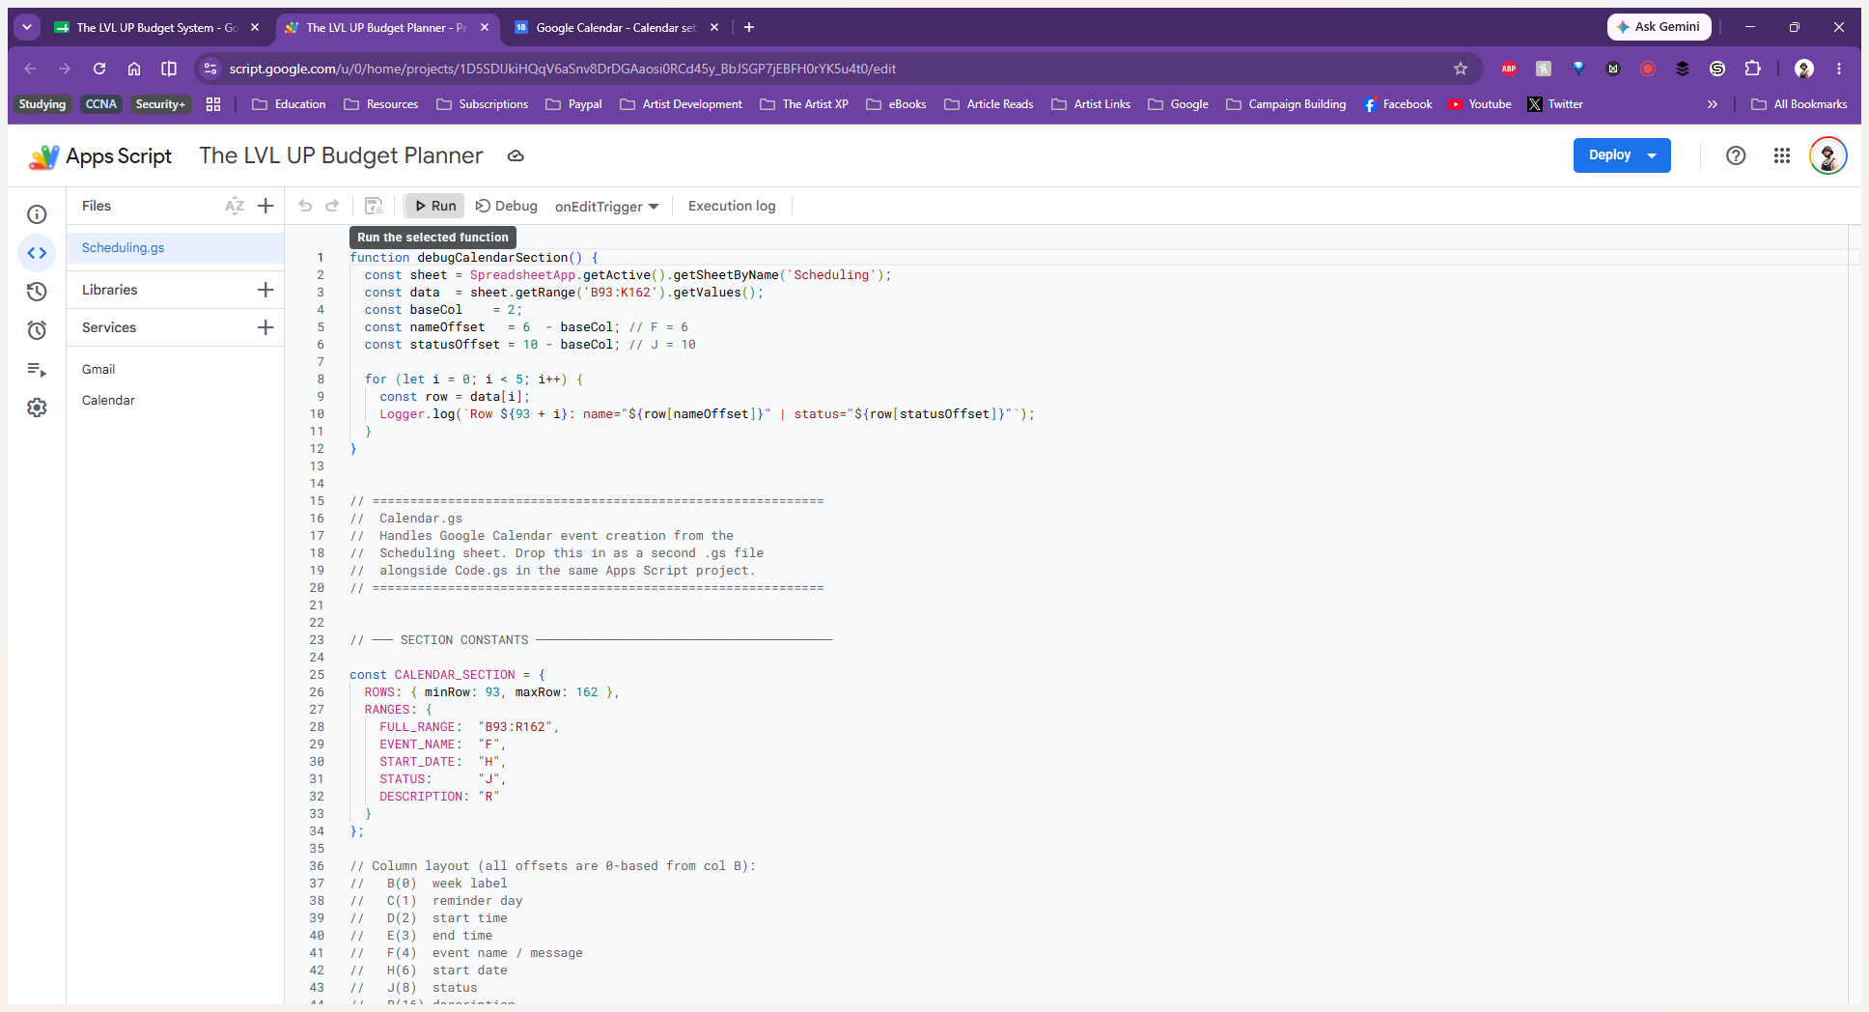Add a service with plus icon
1869x1012 pixels.
265,327
